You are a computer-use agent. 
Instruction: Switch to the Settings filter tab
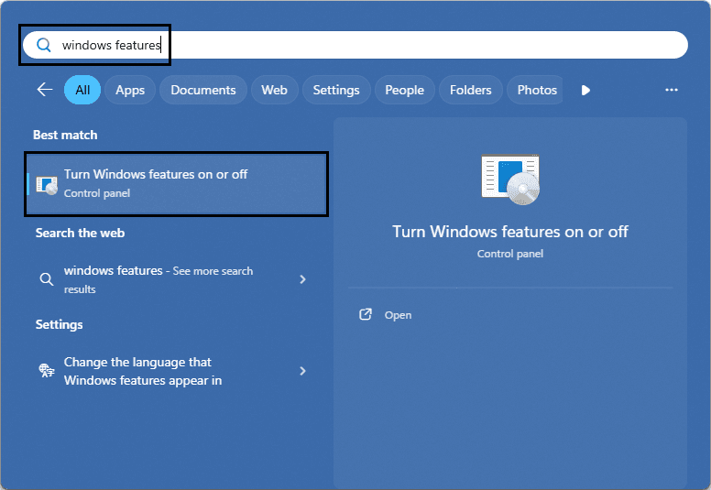click(336, 90)
